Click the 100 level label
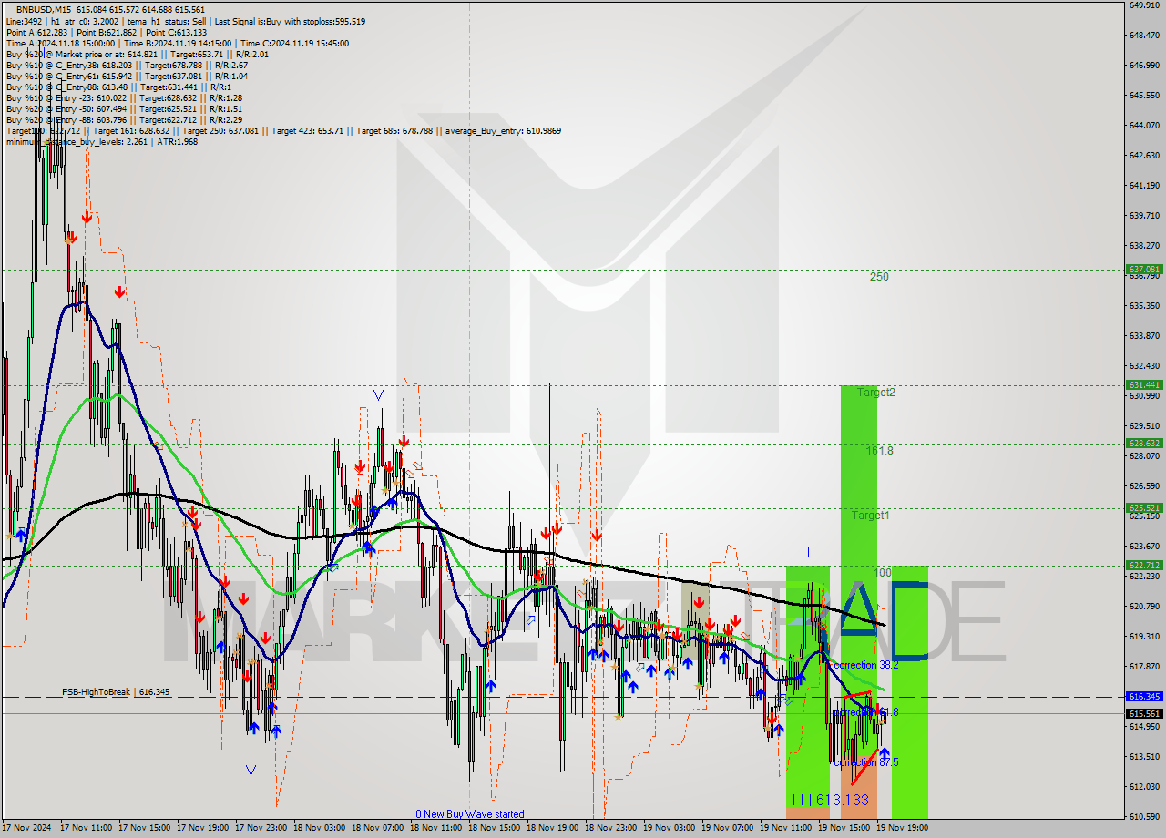This screenshot has height=838, width=1166. (883, 573)
